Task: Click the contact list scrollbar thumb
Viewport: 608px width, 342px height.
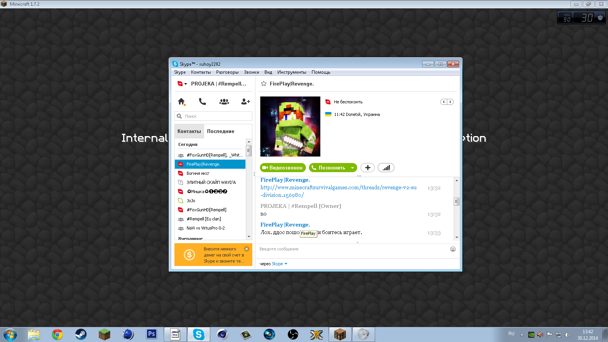Action: (x=249, y=150)
